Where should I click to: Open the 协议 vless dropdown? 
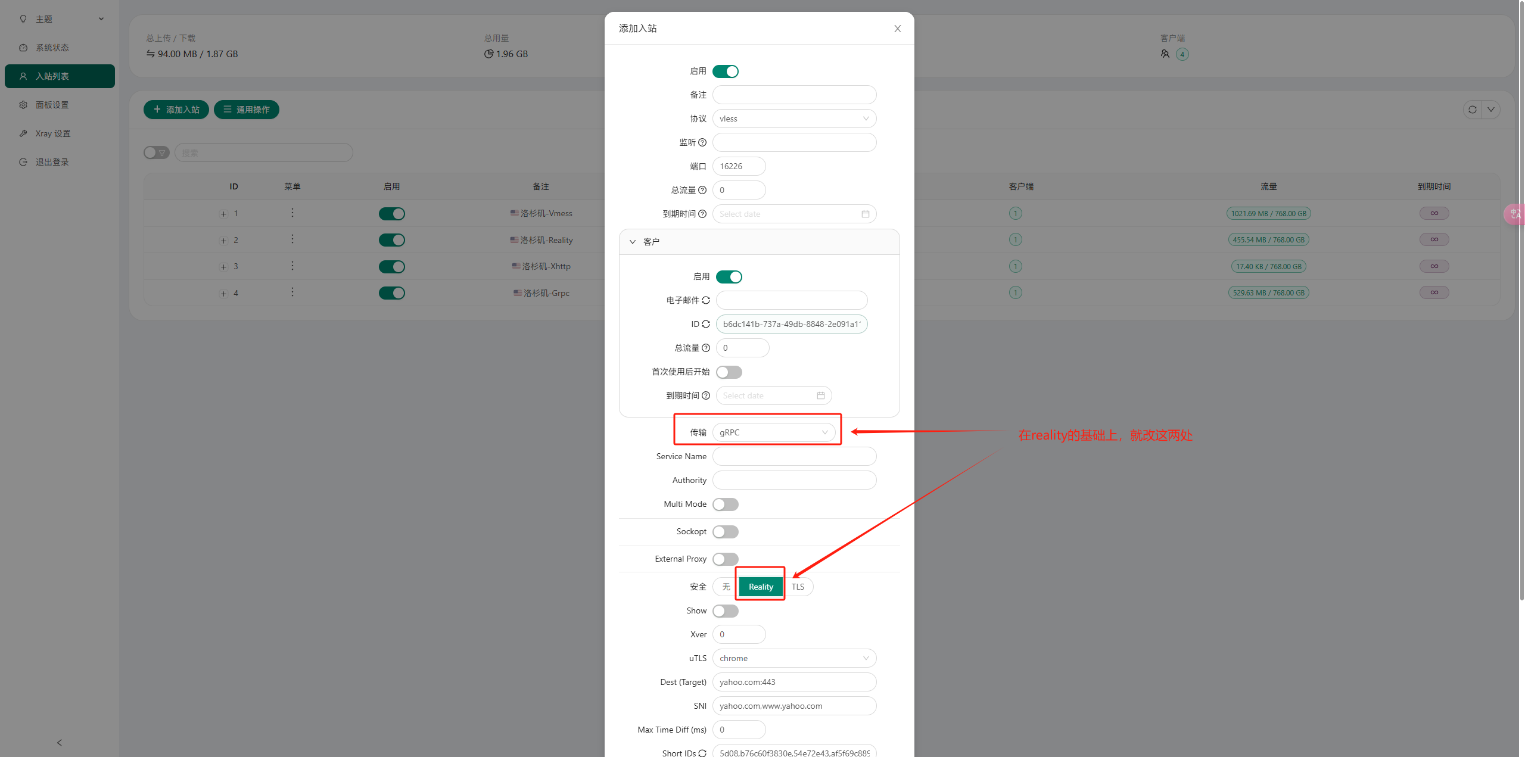(794, 119)
